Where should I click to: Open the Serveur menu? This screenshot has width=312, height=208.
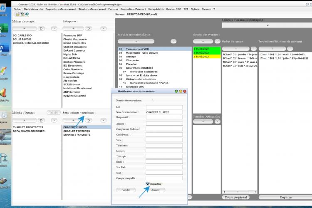(x=206, y=9)
